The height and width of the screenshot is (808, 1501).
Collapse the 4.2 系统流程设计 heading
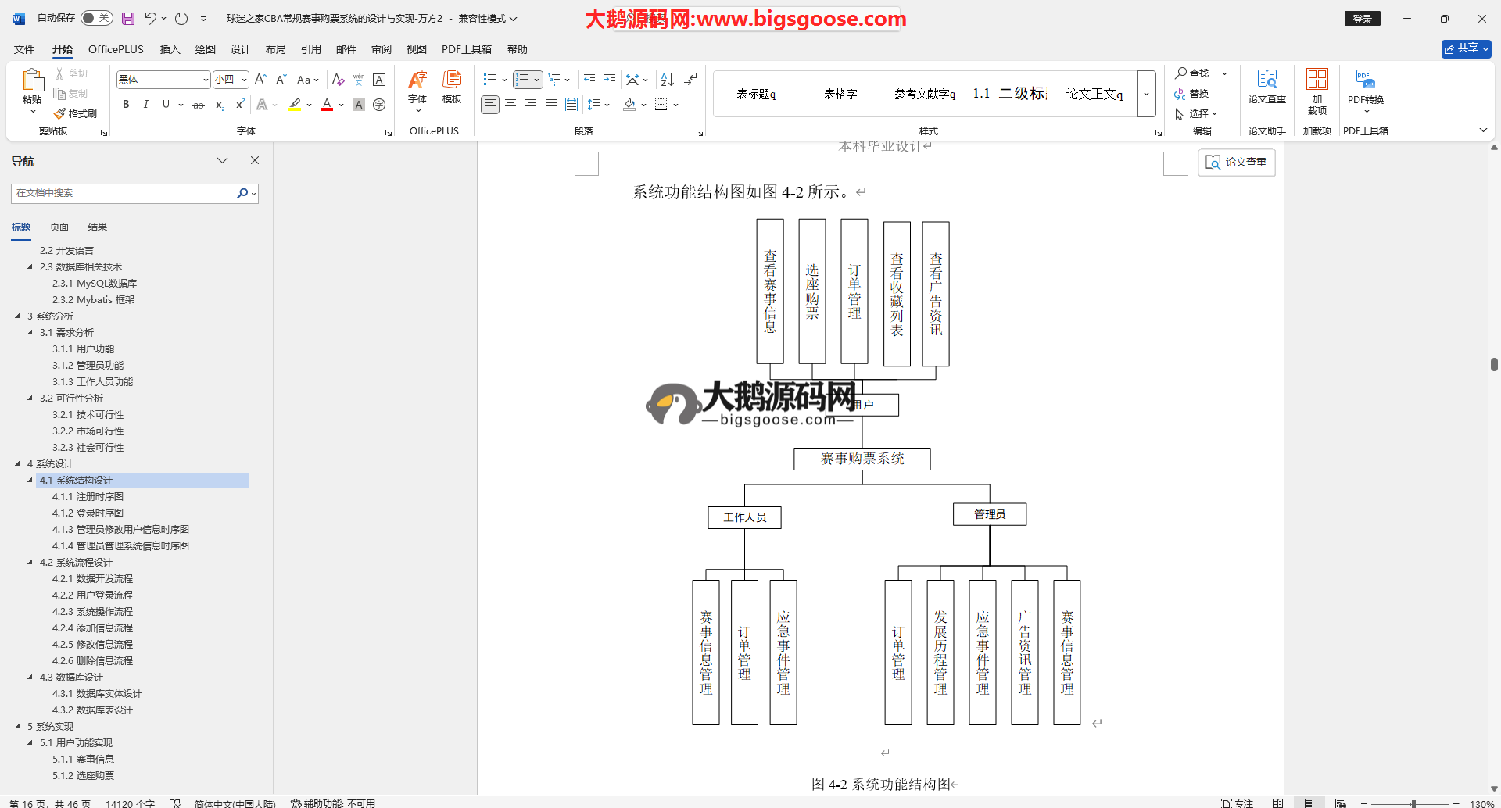30,563
